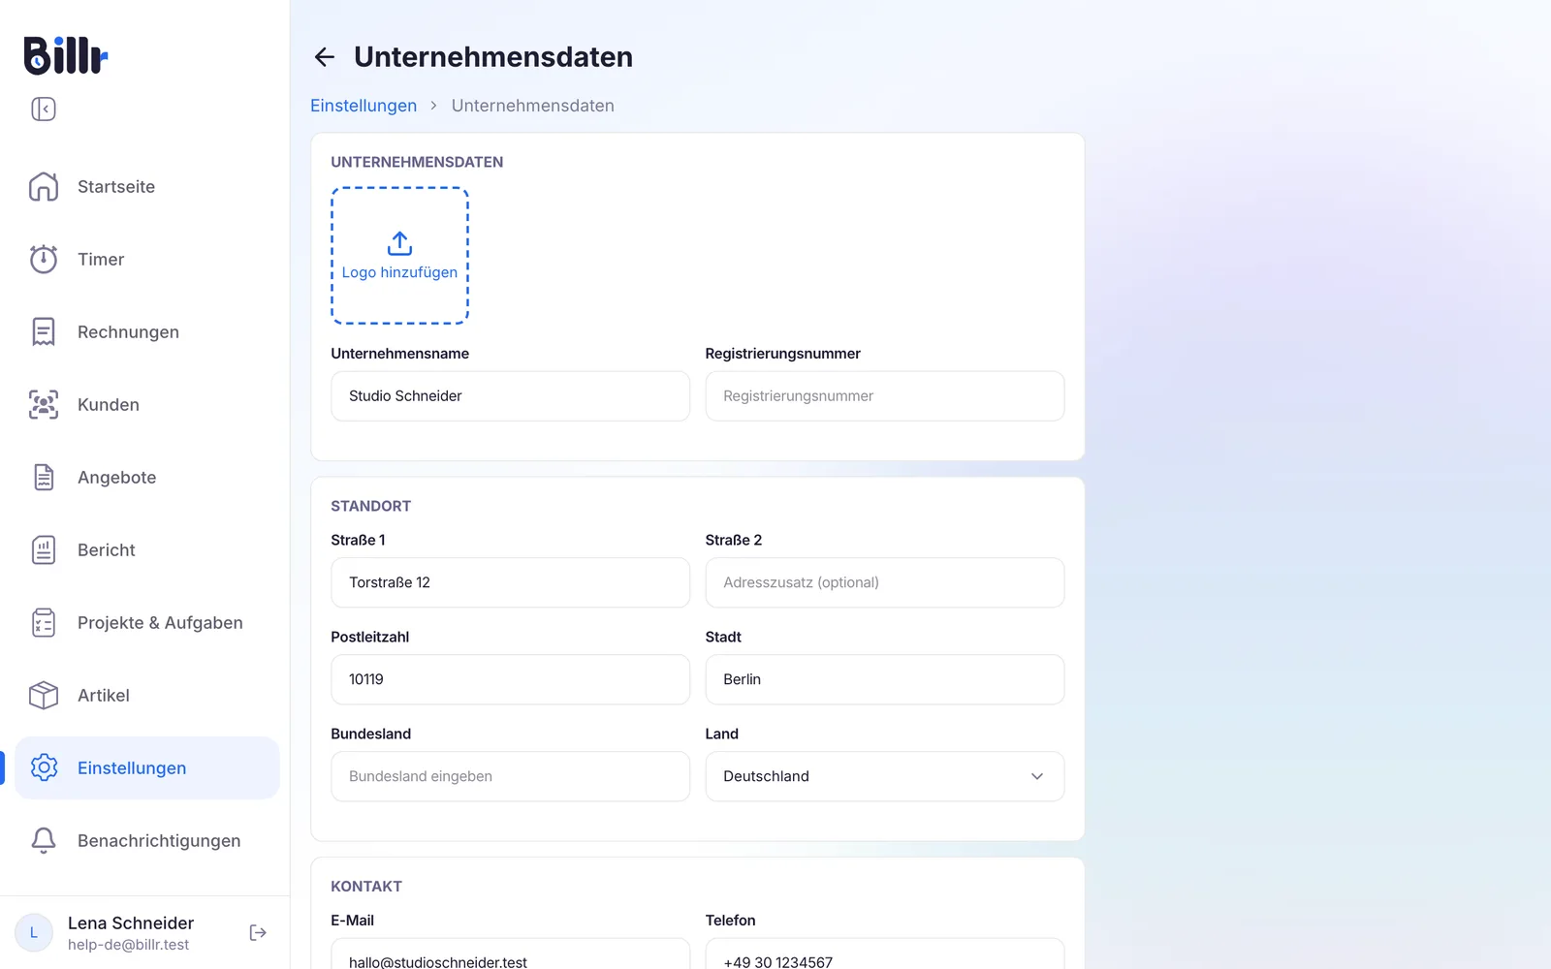The image size is (1551, 969).
Task: Follow the Einstellungen breadcrumb link
Action: 364,106
